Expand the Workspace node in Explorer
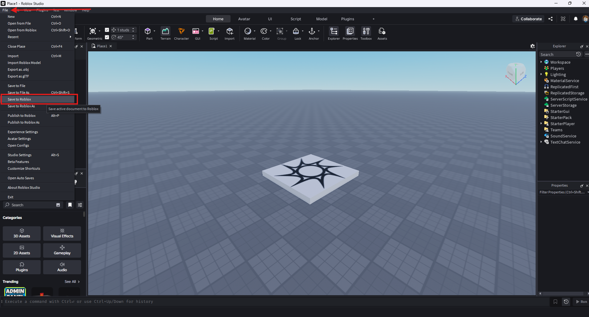589x317 pixels. tap(541, 62)
